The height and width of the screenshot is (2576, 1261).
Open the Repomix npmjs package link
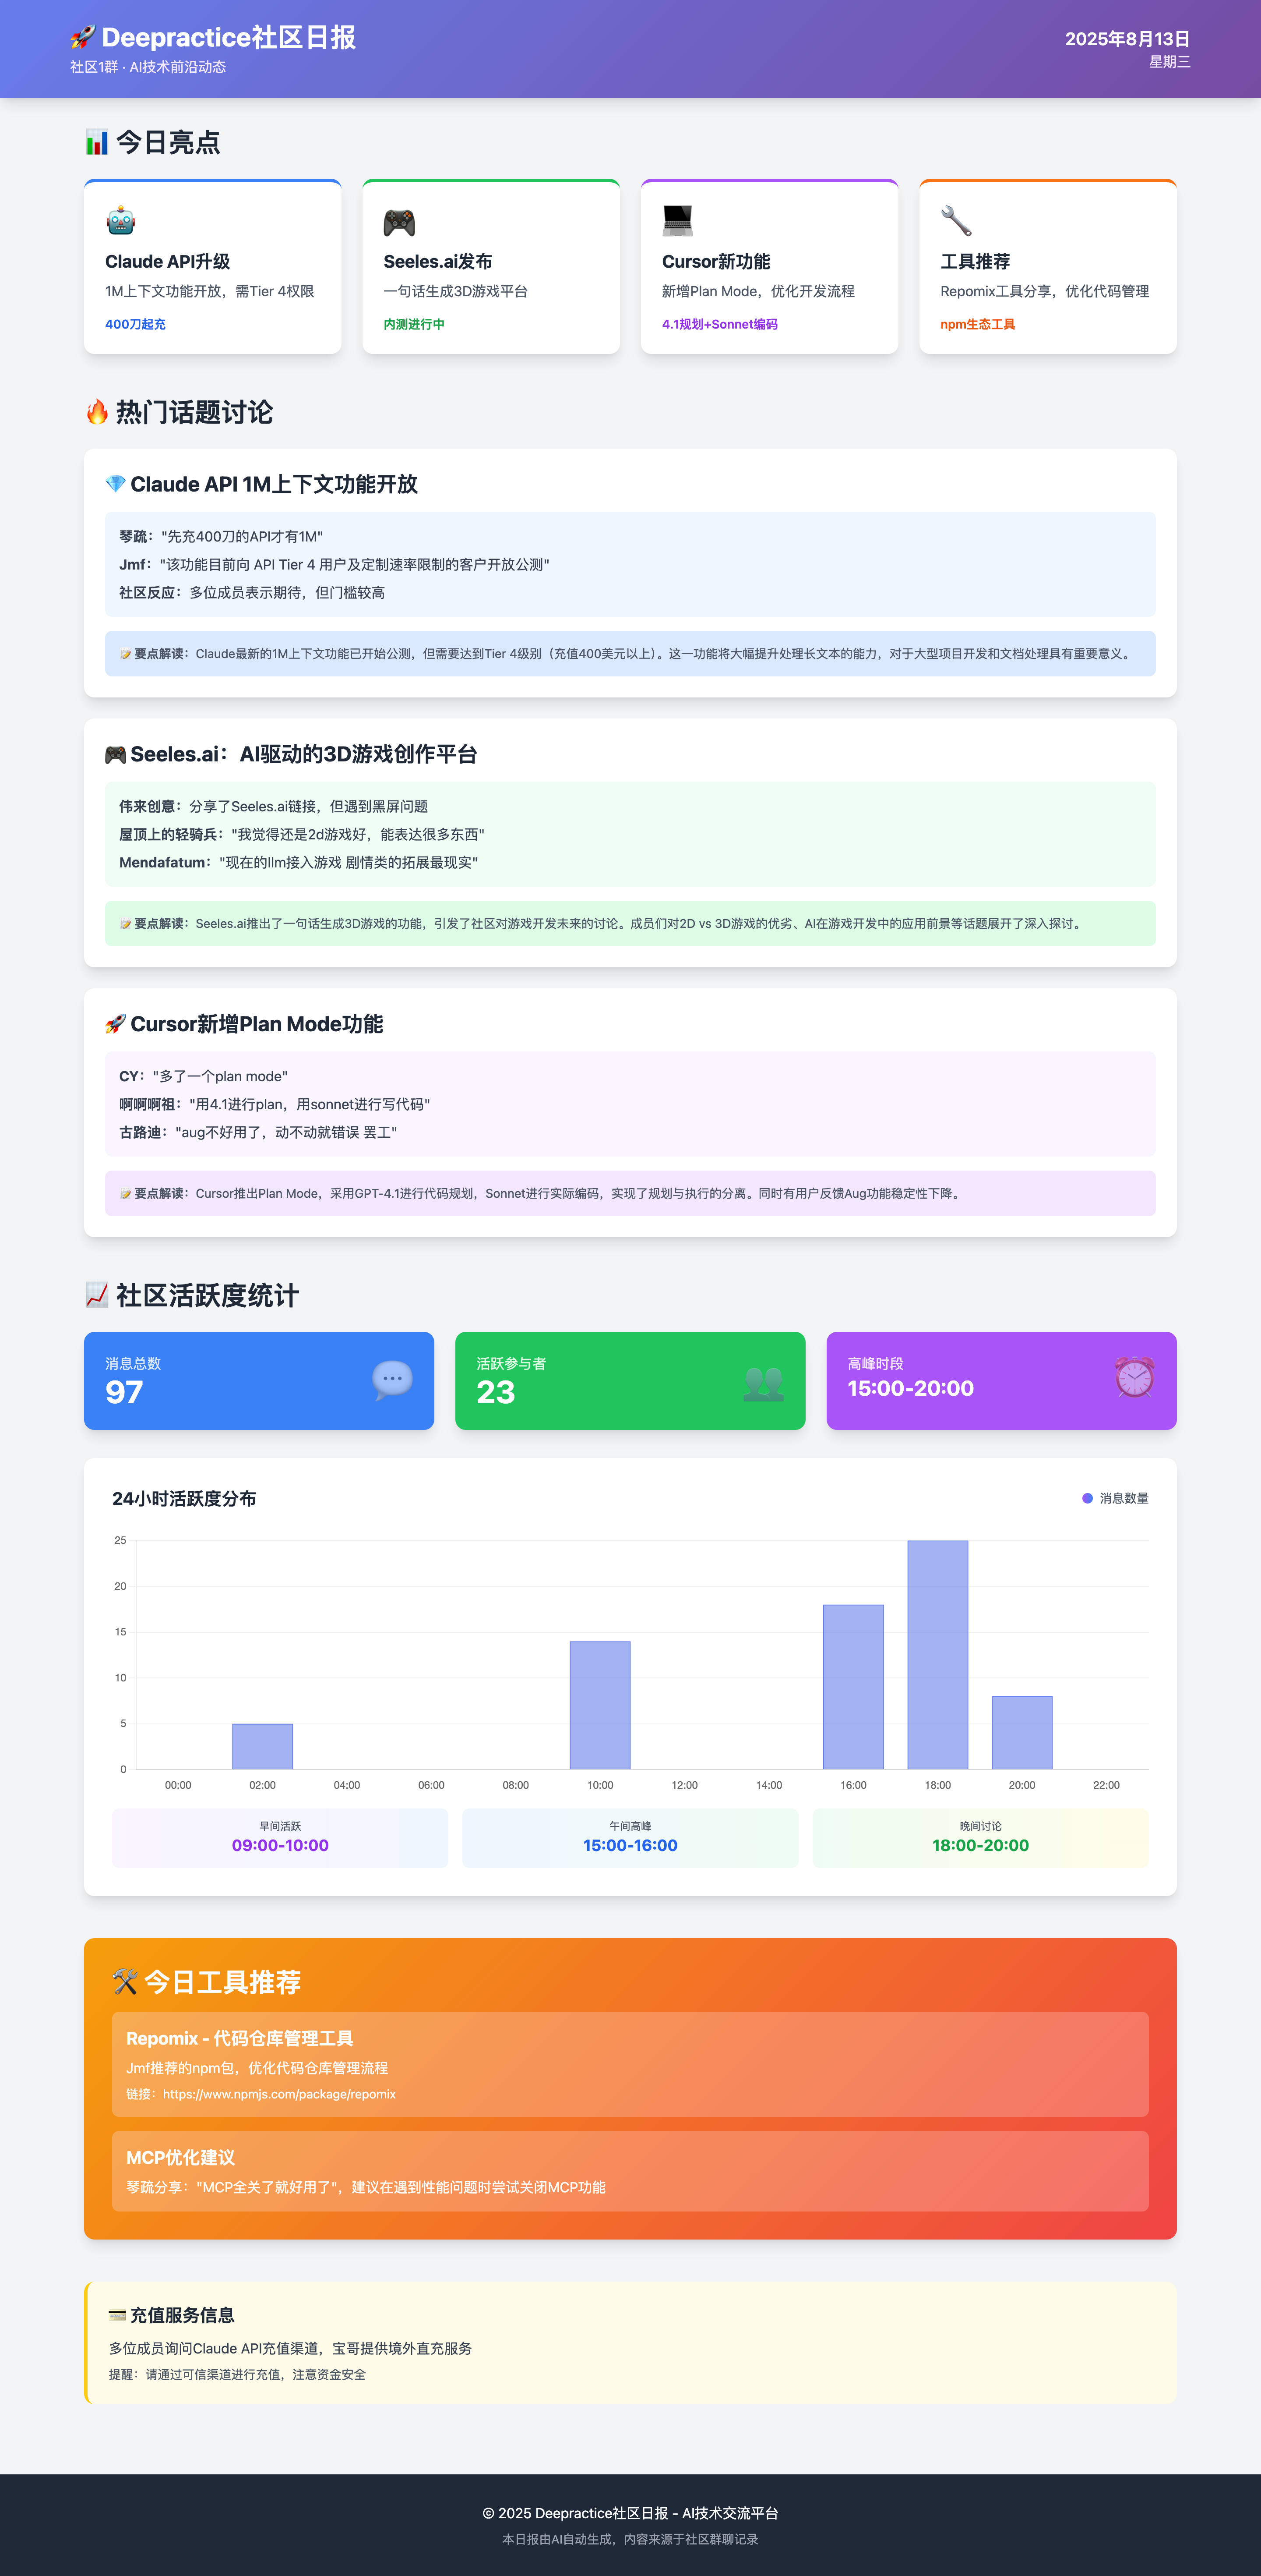(x=279, y=2094)
